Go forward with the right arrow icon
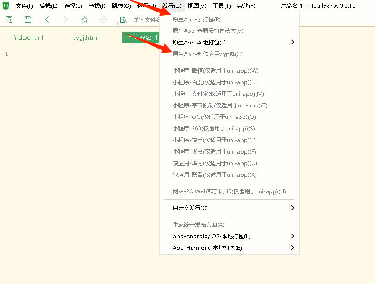Viewport: 375px width, 284px height. (65, 19)
